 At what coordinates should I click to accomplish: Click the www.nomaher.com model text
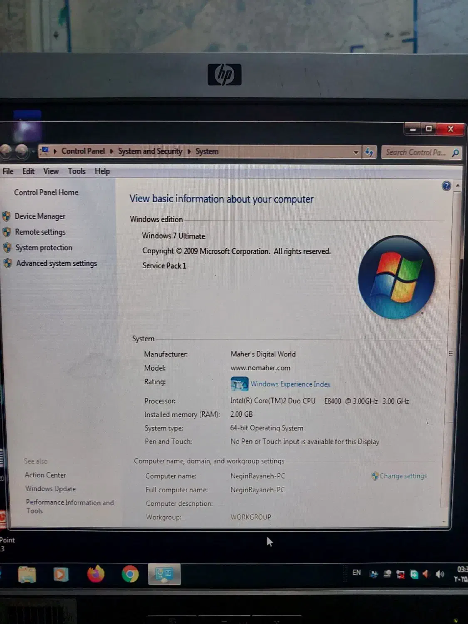click(260, 368)
